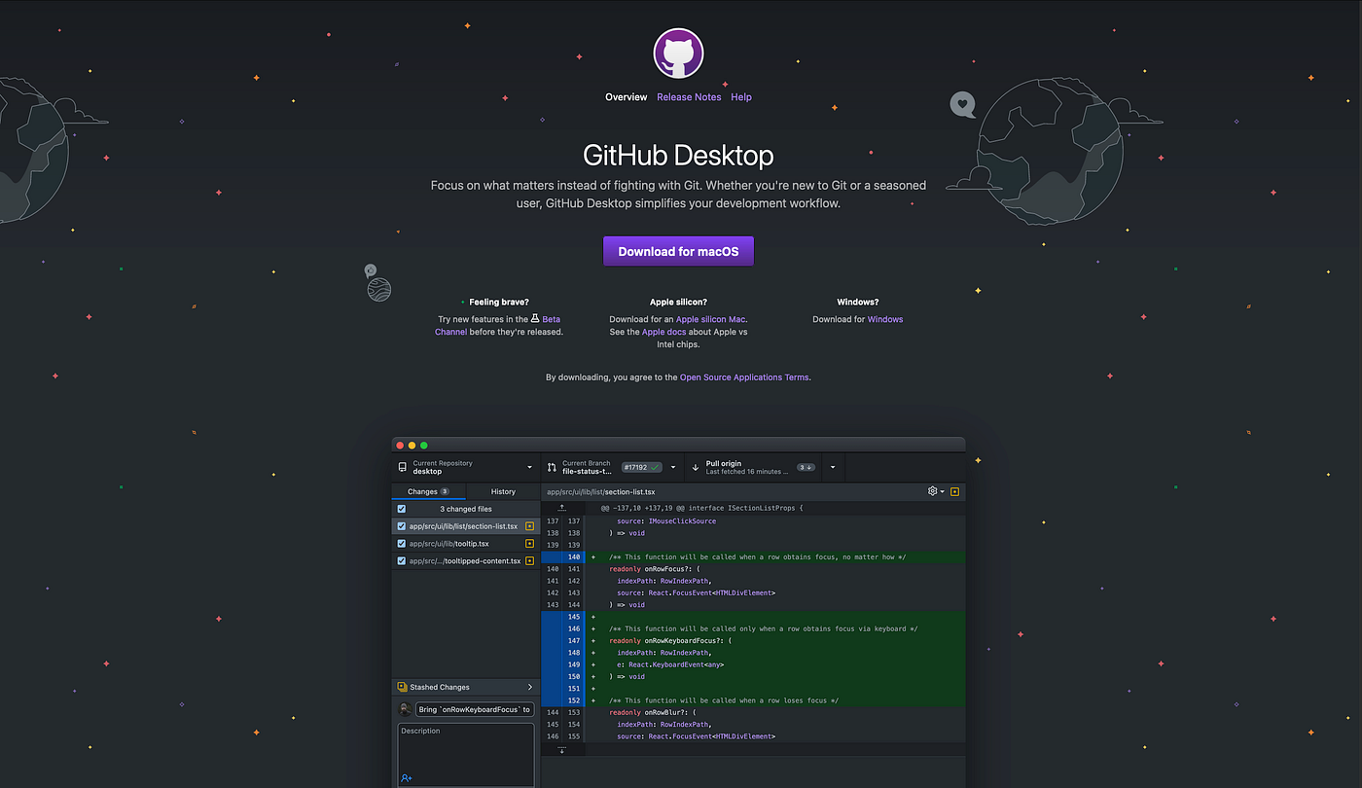Click the modified status icon for tooltip.tsx
Viewport: 1362px width, 788px height.
tap(530, 544)
